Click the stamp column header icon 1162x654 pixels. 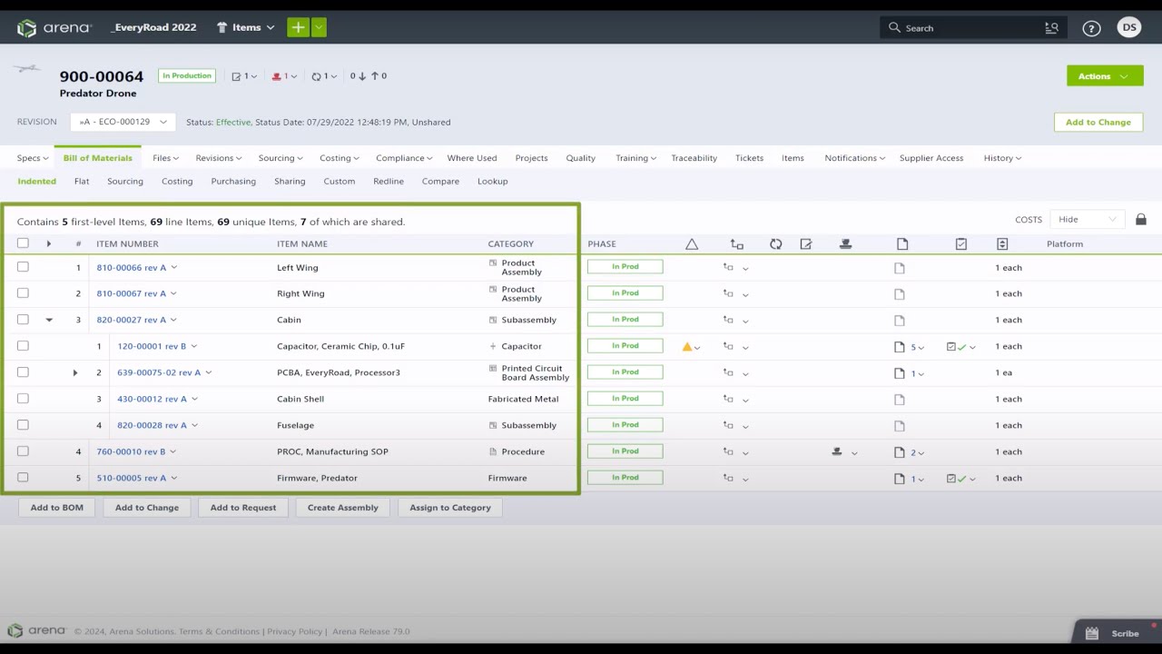pos(845,243)
